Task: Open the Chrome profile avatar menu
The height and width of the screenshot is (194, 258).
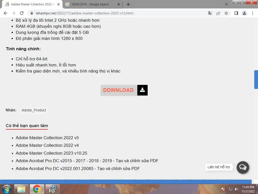Action: (x=244, y=13)
